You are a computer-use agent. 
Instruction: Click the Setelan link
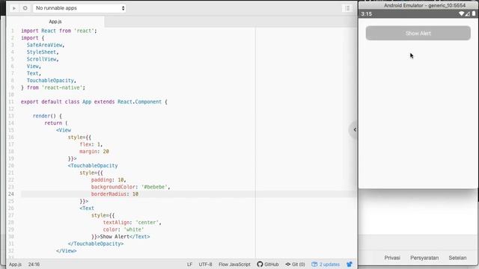457,258
